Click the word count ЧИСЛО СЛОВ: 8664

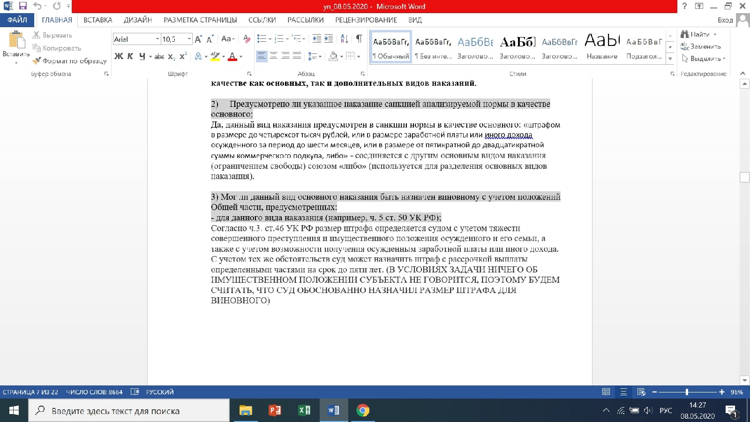click(94, 392)
